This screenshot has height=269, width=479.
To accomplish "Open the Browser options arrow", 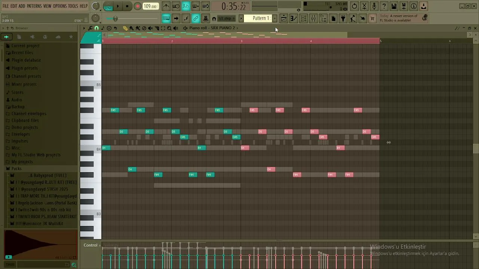I will pos(3,28).
